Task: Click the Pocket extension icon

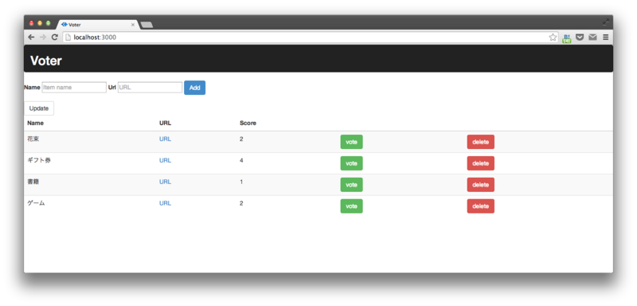Action: point(580,37)
